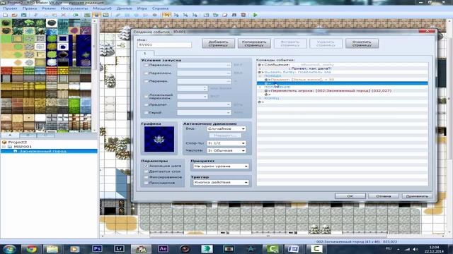The image size is (453, 254).
Task: Switch to Region mode toolbar icon
Action: (x=105, y=15)
